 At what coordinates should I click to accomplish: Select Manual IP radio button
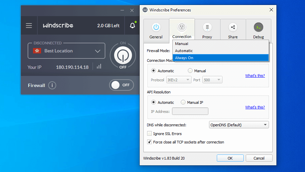tap(183, 102)
